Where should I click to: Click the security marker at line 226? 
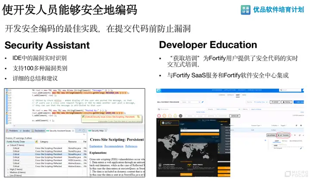pyautogui.click(x=6, y=92)
